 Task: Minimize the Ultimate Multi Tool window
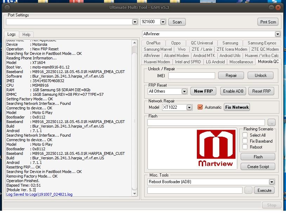click(x=271, y=7)
